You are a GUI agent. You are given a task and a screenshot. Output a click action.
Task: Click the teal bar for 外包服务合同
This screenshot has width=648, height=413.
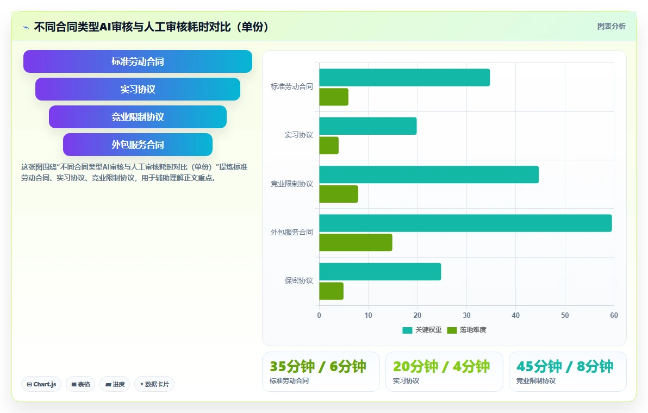(465, 223)
